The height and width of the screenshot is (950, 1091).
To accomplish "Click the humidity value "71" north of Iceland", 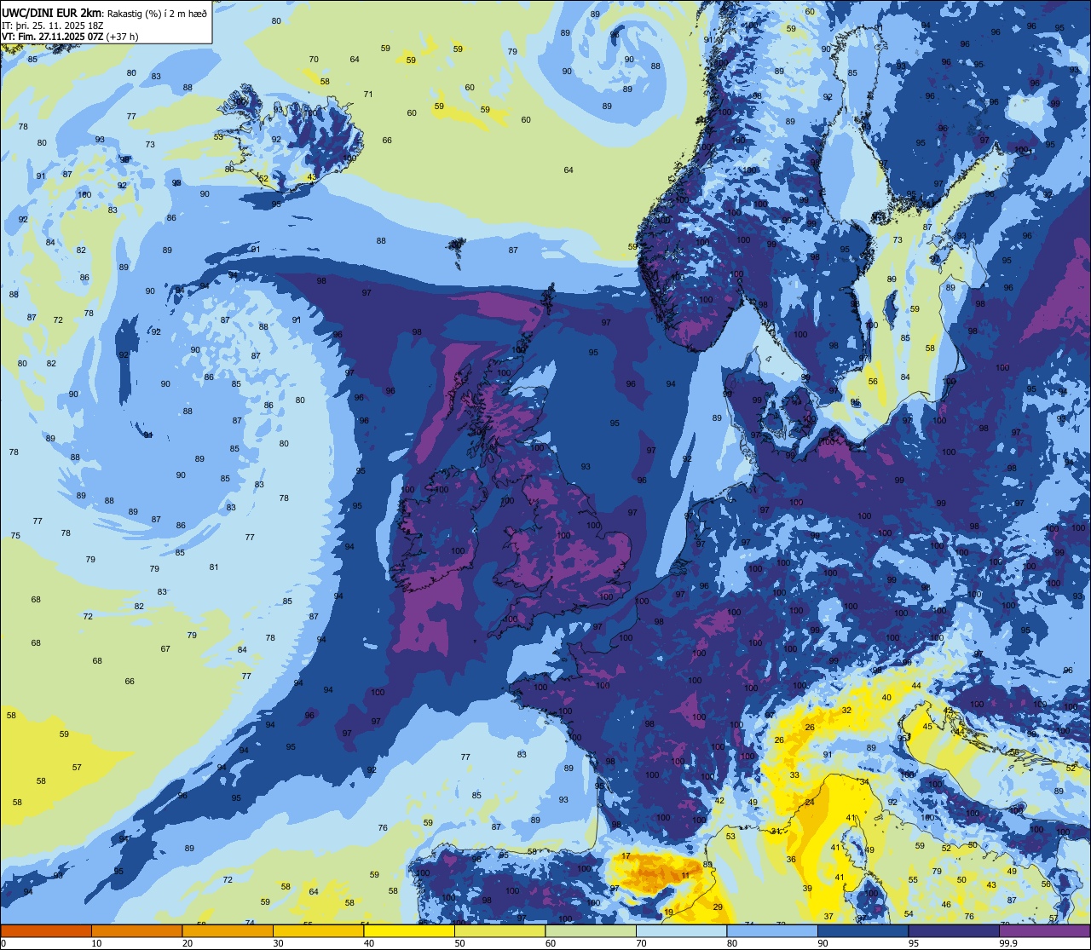I will (368, 94).
